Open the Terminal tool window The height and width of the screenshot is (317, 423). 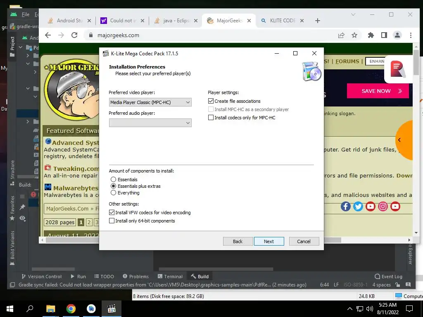tap(170, 277)
